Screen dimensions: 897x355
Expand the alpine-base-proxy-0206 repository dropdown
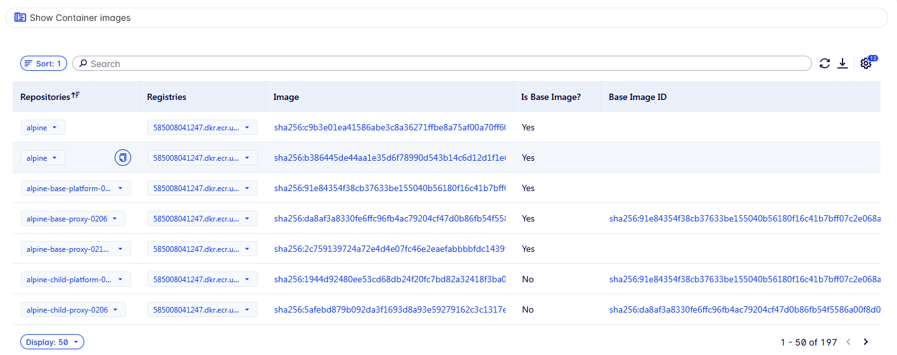73,218
